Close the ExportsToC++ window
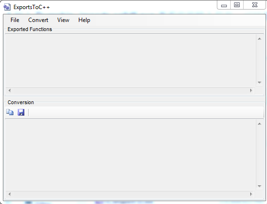 tap(255, 5)
